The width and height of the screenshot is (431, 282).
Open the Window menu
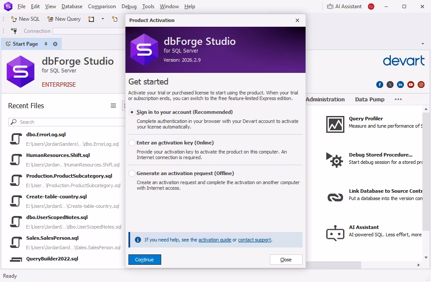tap(169, 6)
